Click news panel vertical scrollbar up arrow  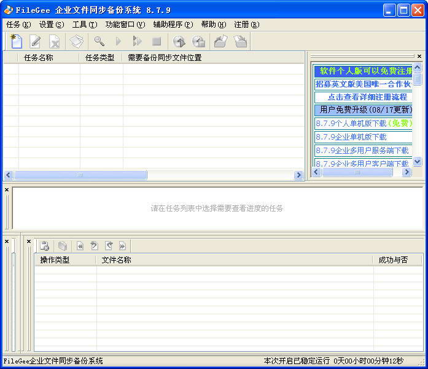418,68
